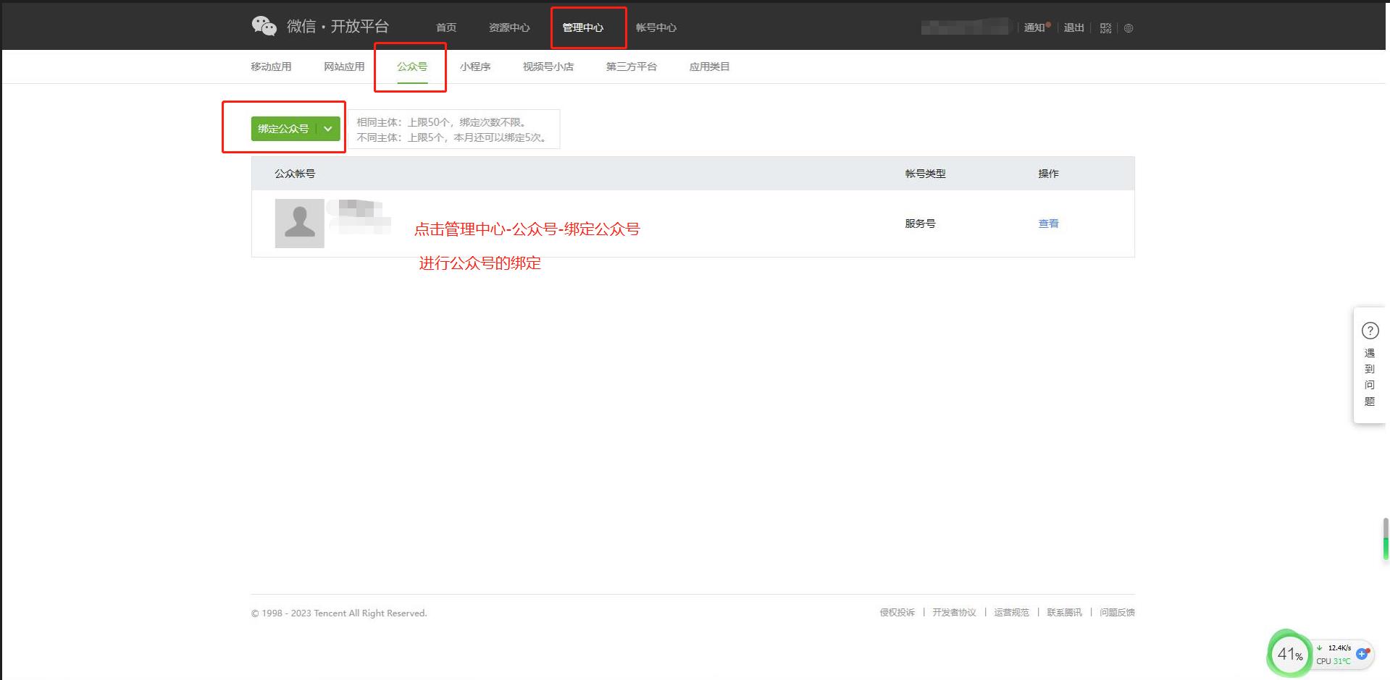Click the globe language icon
This screenshot has width=1390, height=680.
click(1128, 28)
